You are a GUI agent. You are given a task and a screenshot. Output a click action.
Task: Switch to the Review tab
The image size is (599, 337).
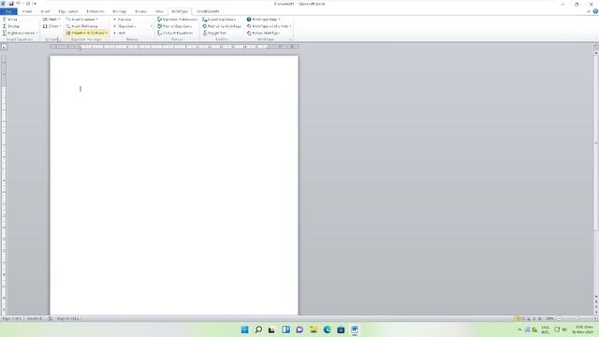pyautogui.click(x=140, y=11)
